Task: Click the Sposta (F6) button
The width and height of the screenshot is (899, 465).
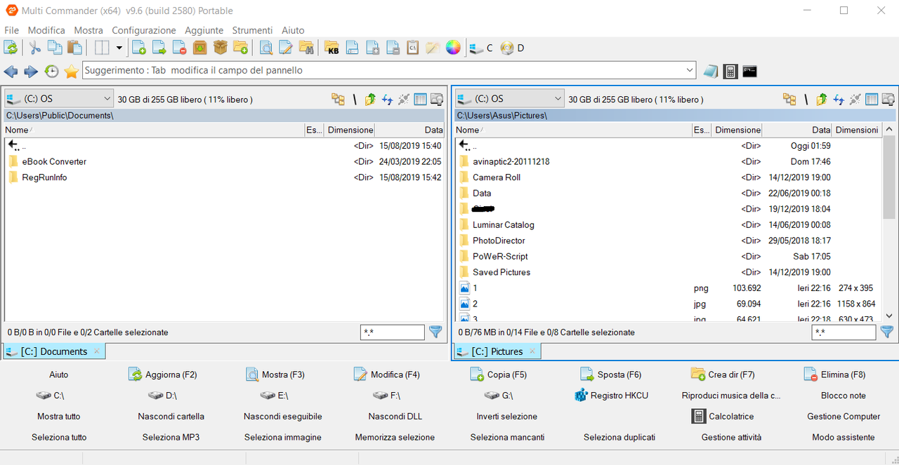Action: click(611, 375)
